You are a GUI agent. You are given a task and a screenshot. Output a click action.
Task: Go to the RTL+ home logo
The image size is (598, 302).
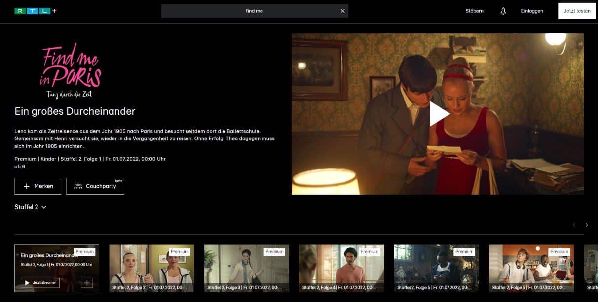pyautogui.click(x=36, y=11)
